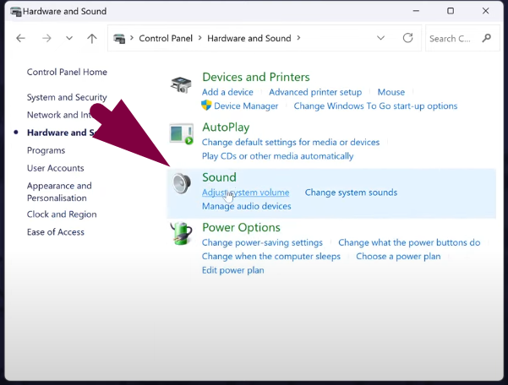This screenshot has height=385, width=508.
Task: Open User Accounts category
Action: coord(56,168)
